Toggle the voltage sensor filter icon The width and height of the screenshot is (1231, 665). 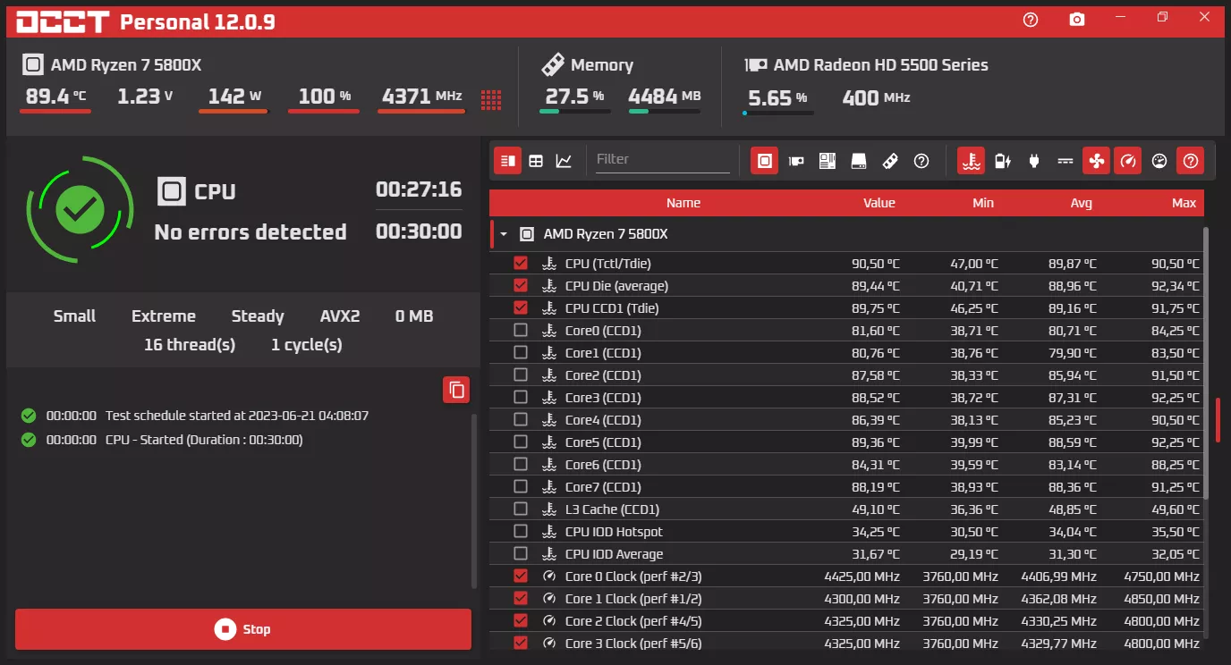(1065, 161)
